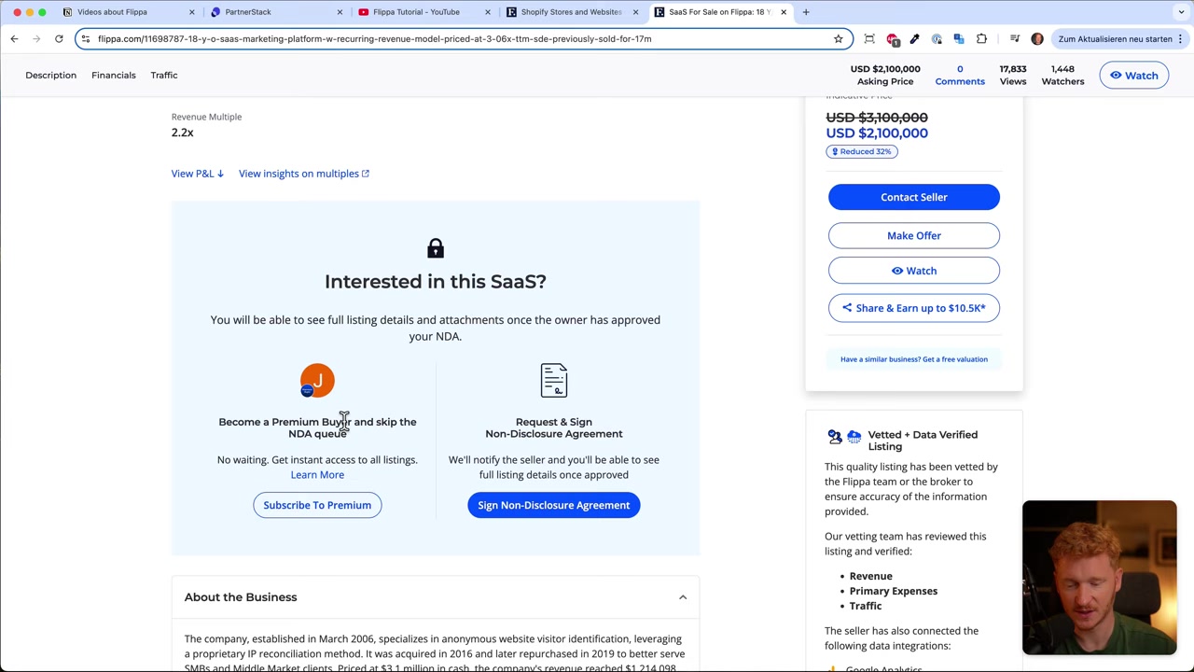The image size is (1194, 672).
Task: Click Share & Earn up to $10.5K
Action: 913,308
